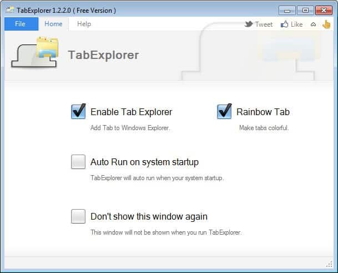Open the Help tab
The height and width of the screenshot is (273, 338).
(84, 24)
